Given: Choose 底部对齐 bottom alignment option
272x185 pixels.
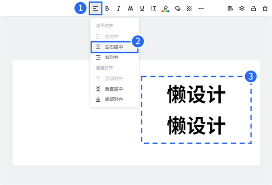Looking at the screenshot, I should pyautogui.click(x=114, y=99).
